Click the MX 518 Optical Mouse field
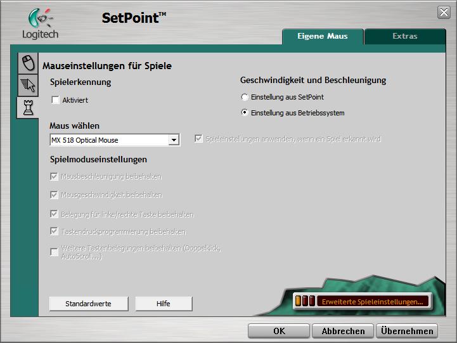 coord(115,140)
